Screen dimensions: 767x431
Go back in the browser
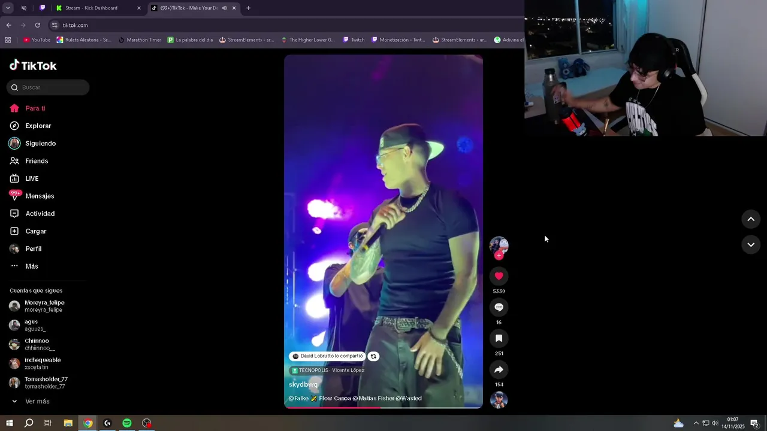(x=8, y=25)
